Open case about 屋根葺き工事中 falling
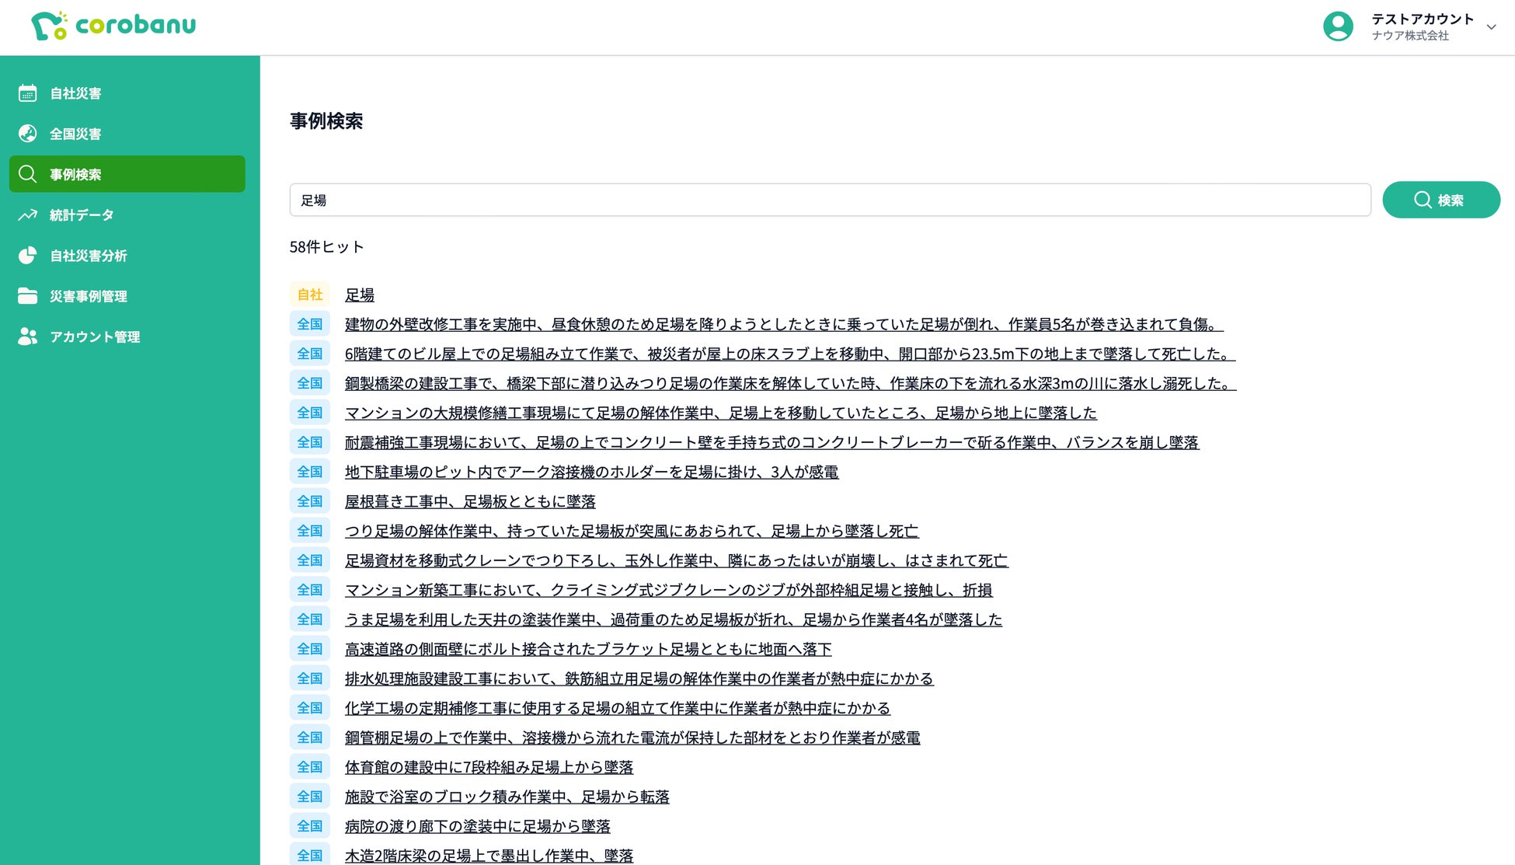1515x865 pixels. pyautogui.click(x=470, y=502)
